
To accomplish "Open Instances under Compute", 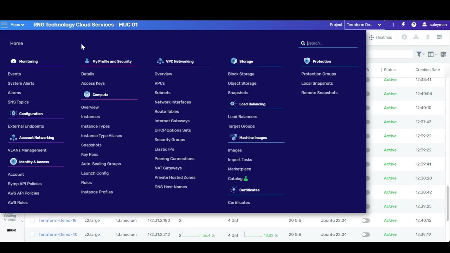I will (90, 117).
